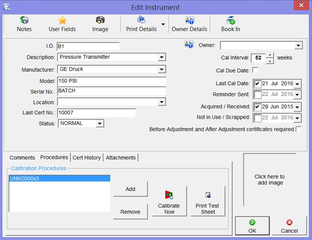Expand the Description dropdown list
The height and width of the screenshot is (240, 312).
click(162, 57)
